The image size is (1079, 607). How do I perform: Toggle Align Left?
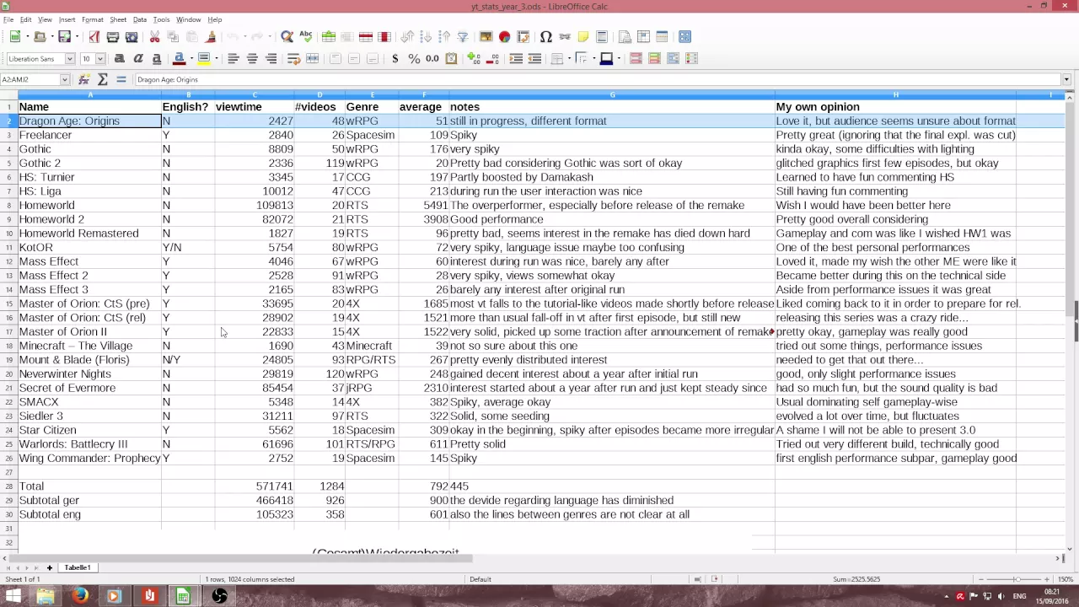[233, 59]
